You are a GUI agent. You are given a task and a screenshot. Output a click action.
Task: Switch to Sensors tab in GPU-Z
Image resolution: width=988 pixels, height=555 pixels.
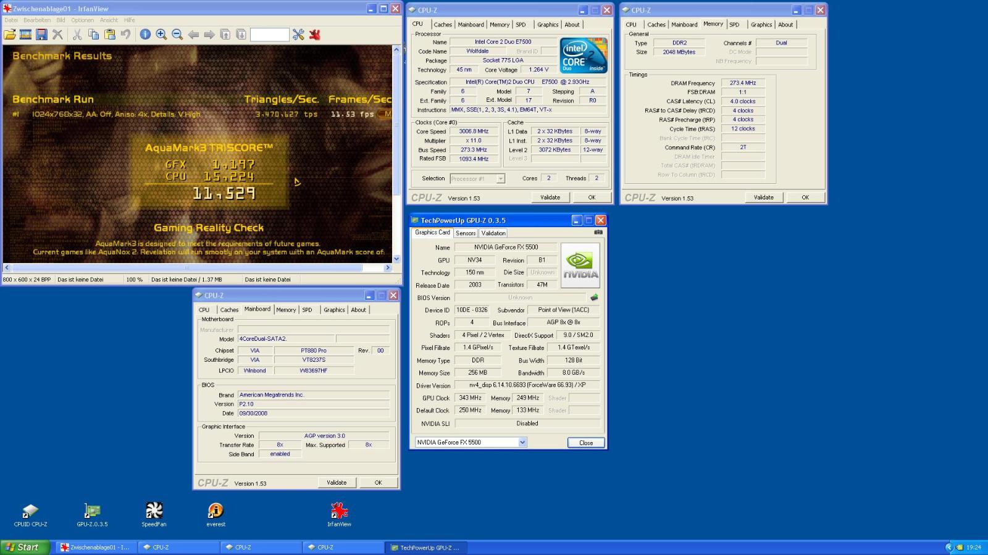click(466, 233)
